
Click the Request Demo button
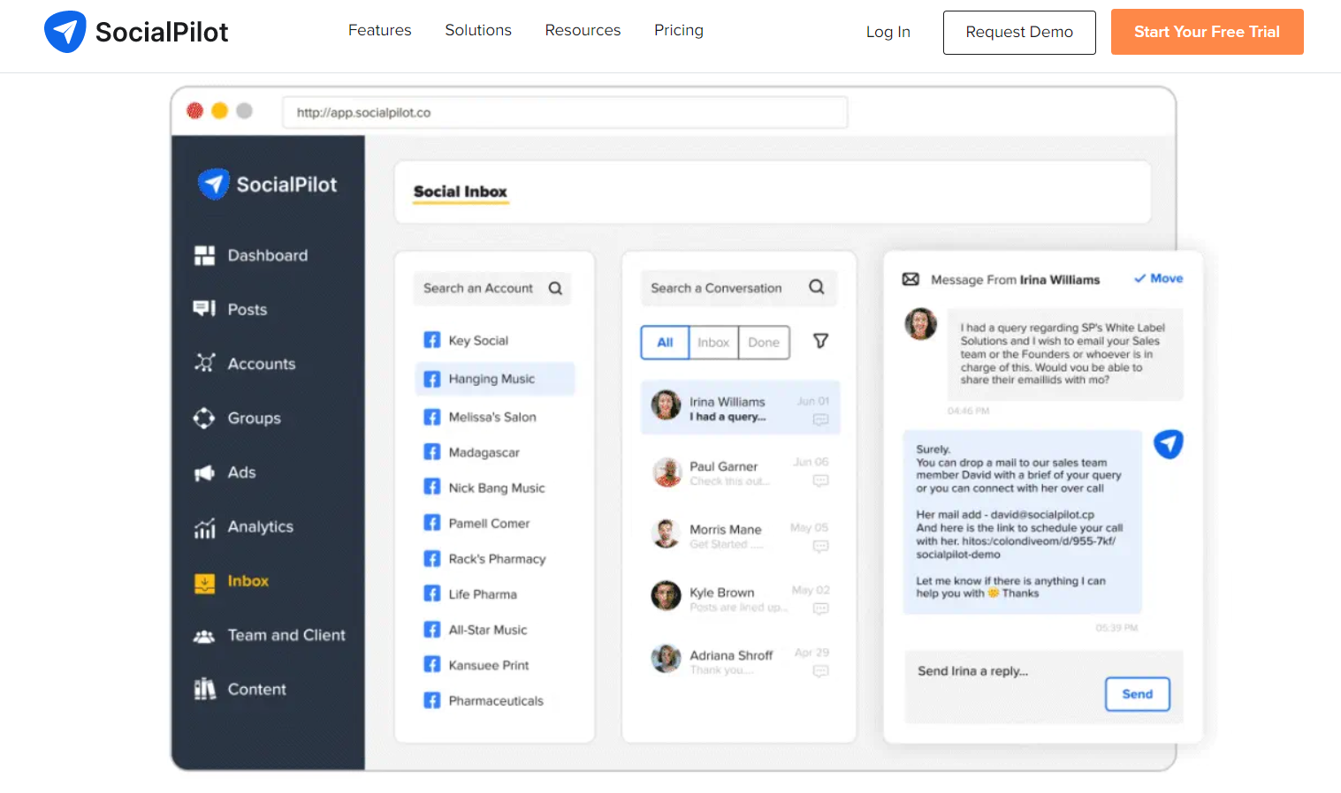click(x=1019, y=33)
